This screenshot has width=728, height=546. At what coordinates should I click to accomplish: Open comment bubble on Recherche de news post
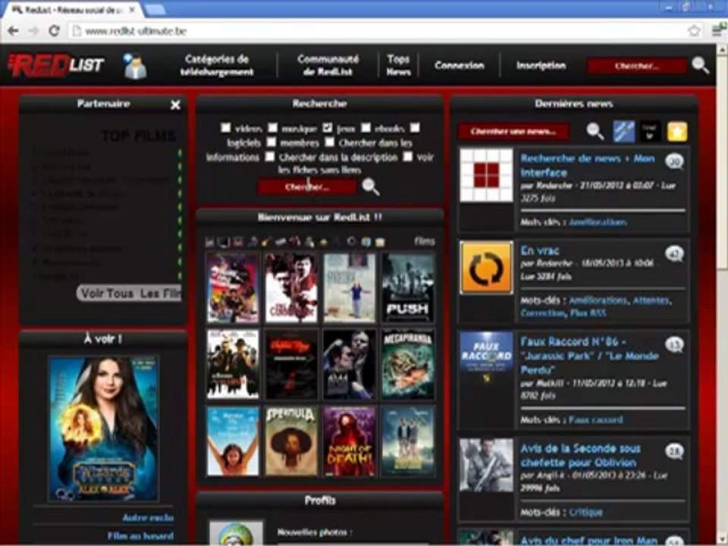click(674, 161)
